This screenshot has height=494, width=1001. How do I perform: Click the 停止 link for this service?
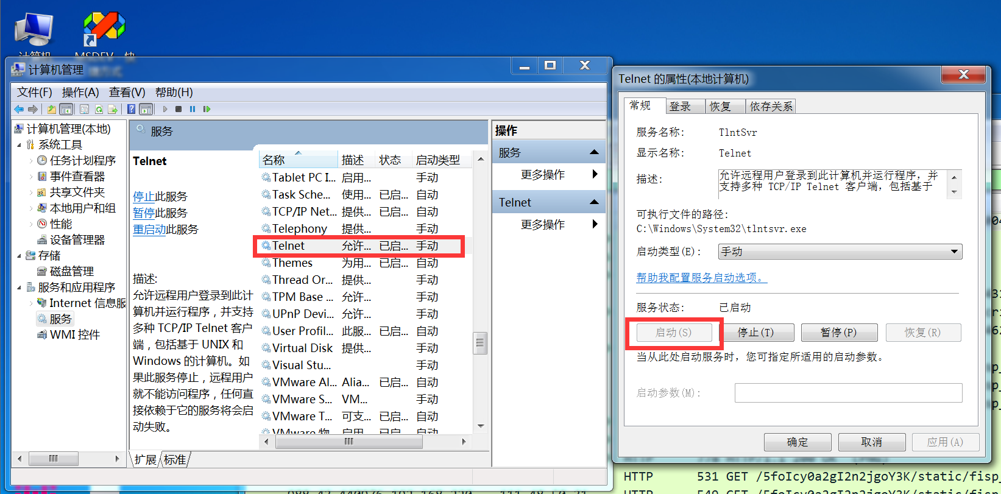(144, 197)
